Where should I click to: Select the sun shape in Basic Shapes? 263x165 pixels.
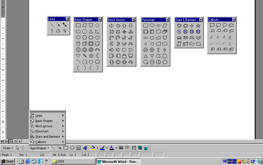(x=91, y=56)
